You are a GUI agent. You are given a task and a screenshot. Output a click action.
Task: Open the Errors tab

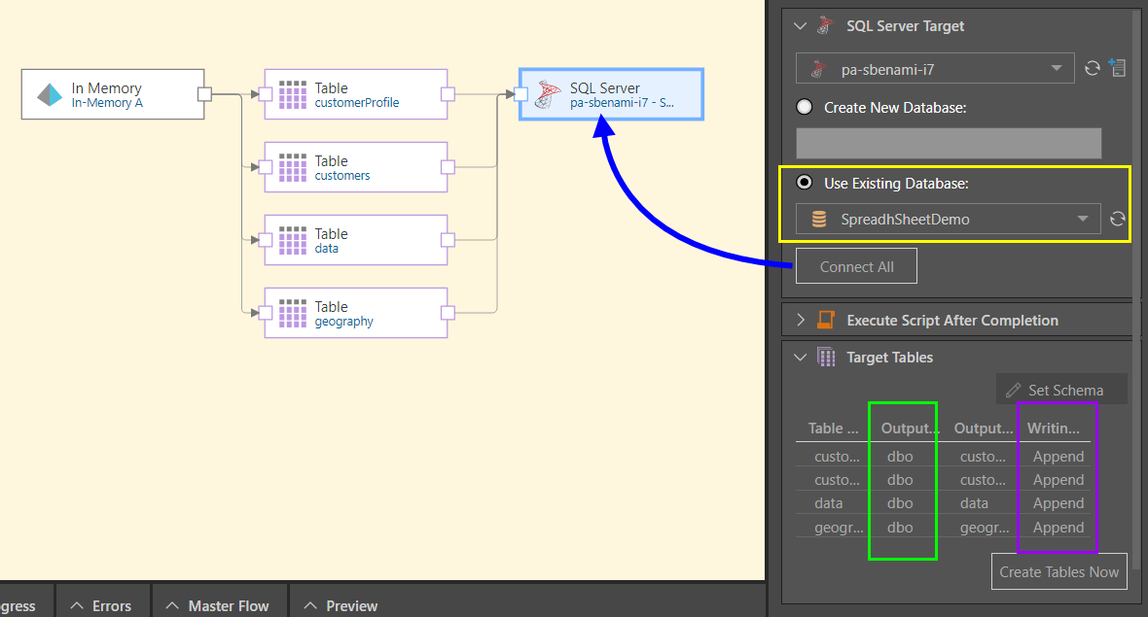102,605
